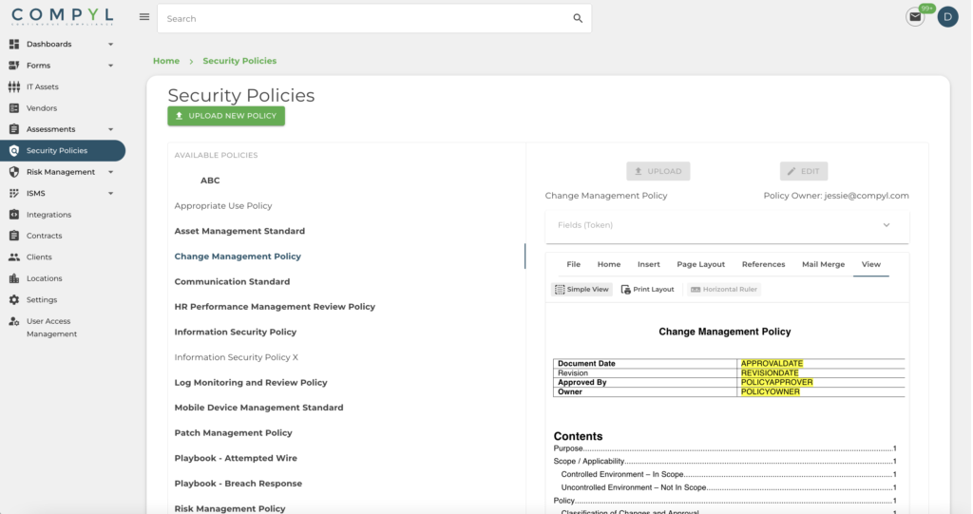Open IT Assets from sidebar
The height and width of the screenshot is (514, 973).
(x=42, y=86)
